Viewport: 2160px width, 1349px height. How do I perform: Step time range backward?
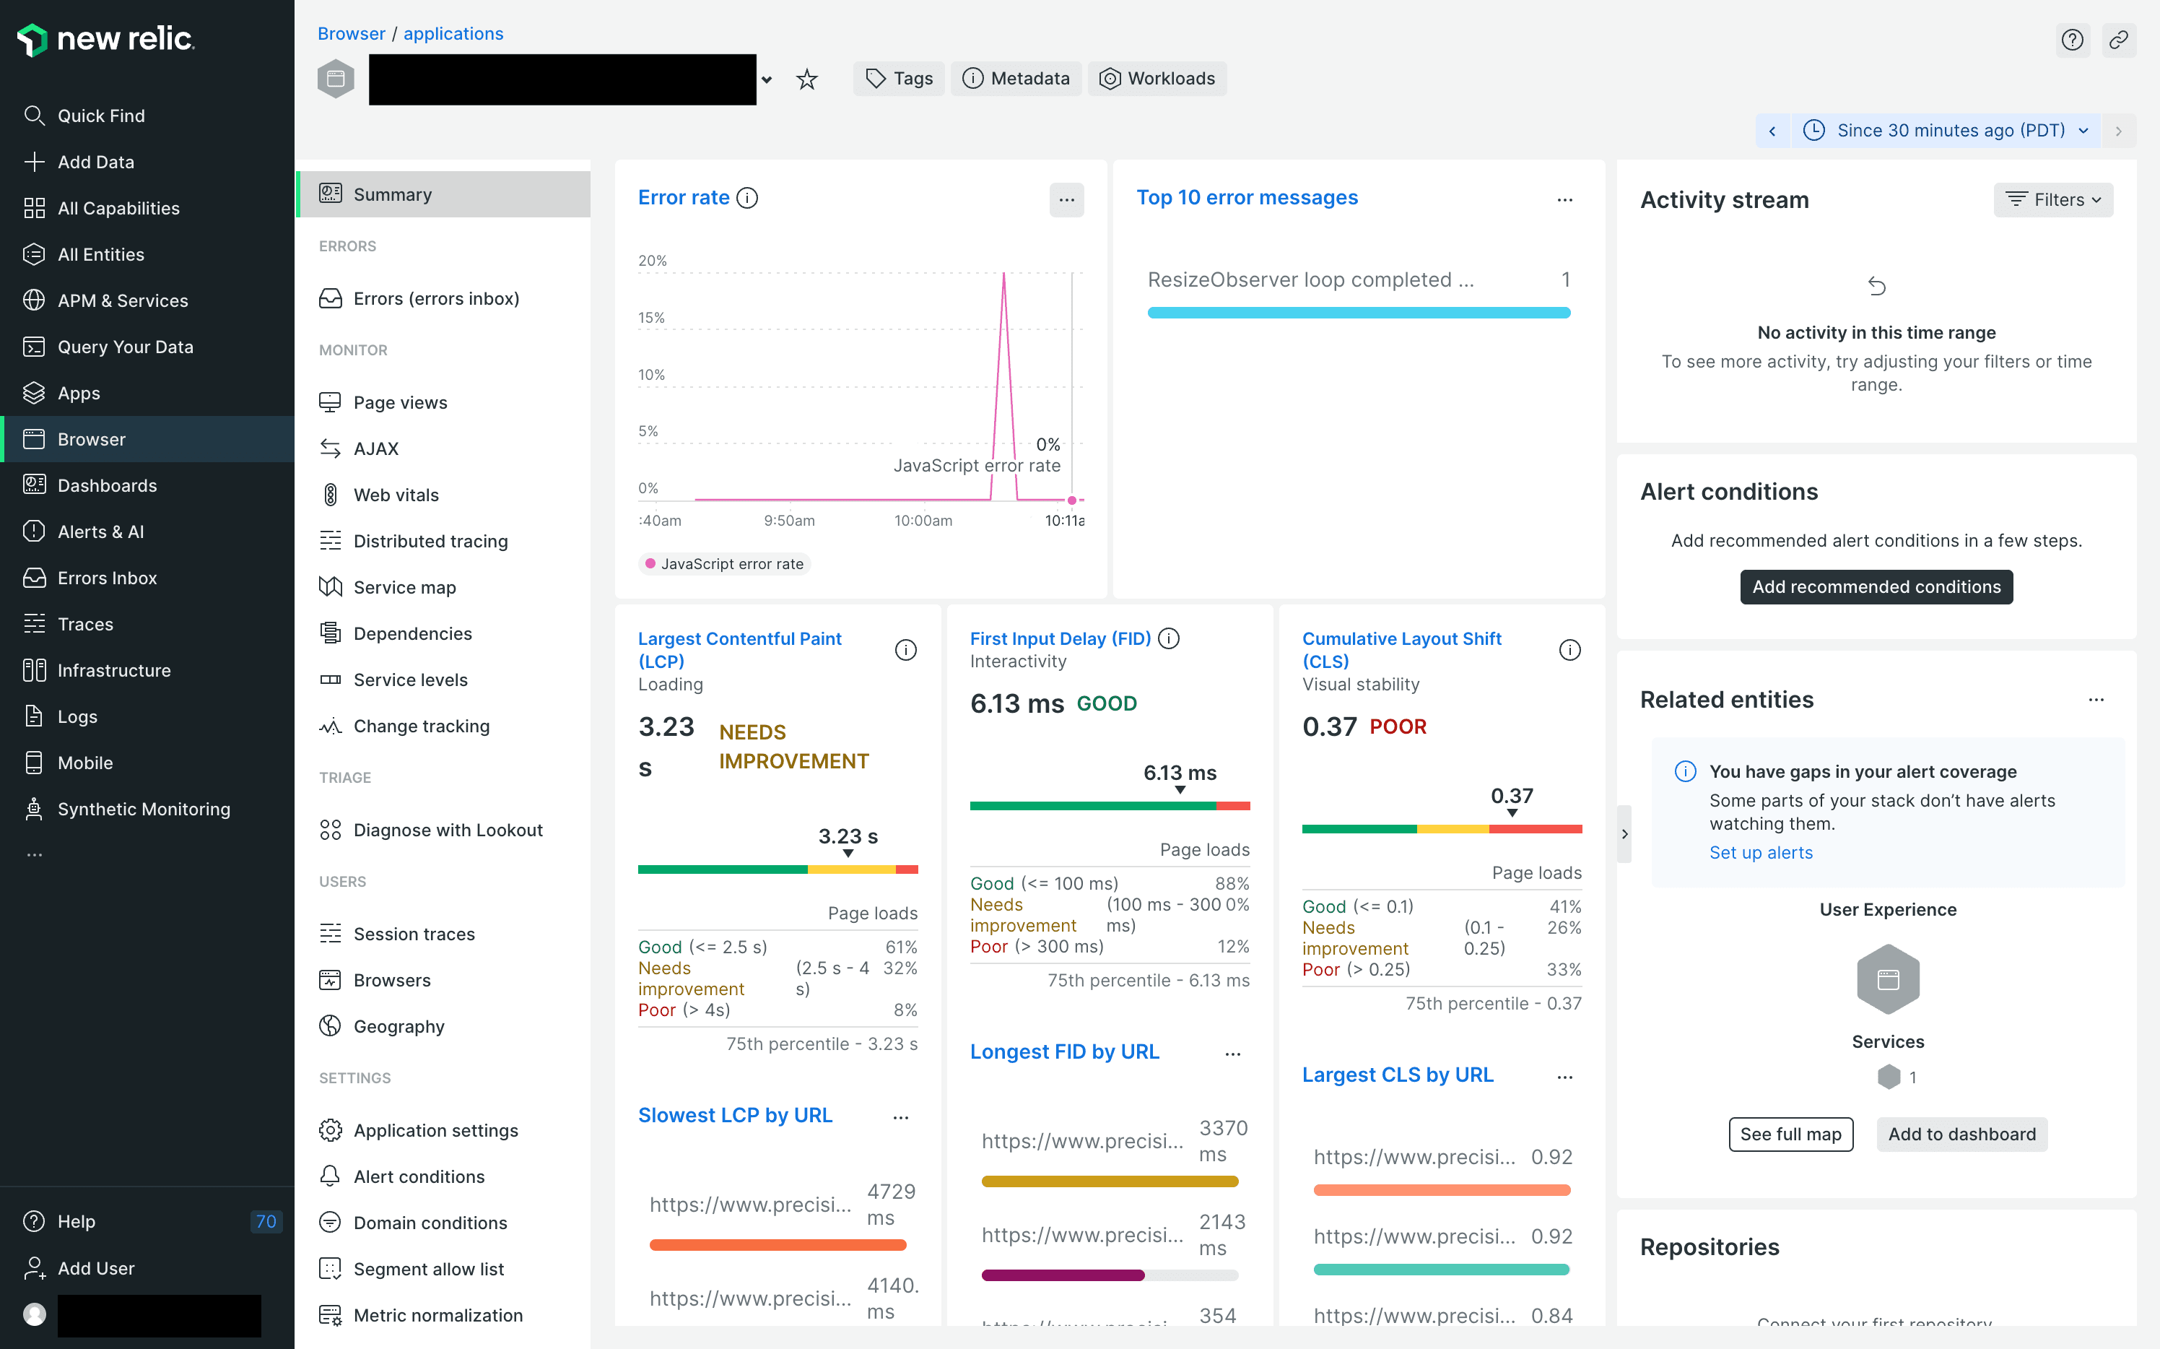click(x=1773, y=130)
